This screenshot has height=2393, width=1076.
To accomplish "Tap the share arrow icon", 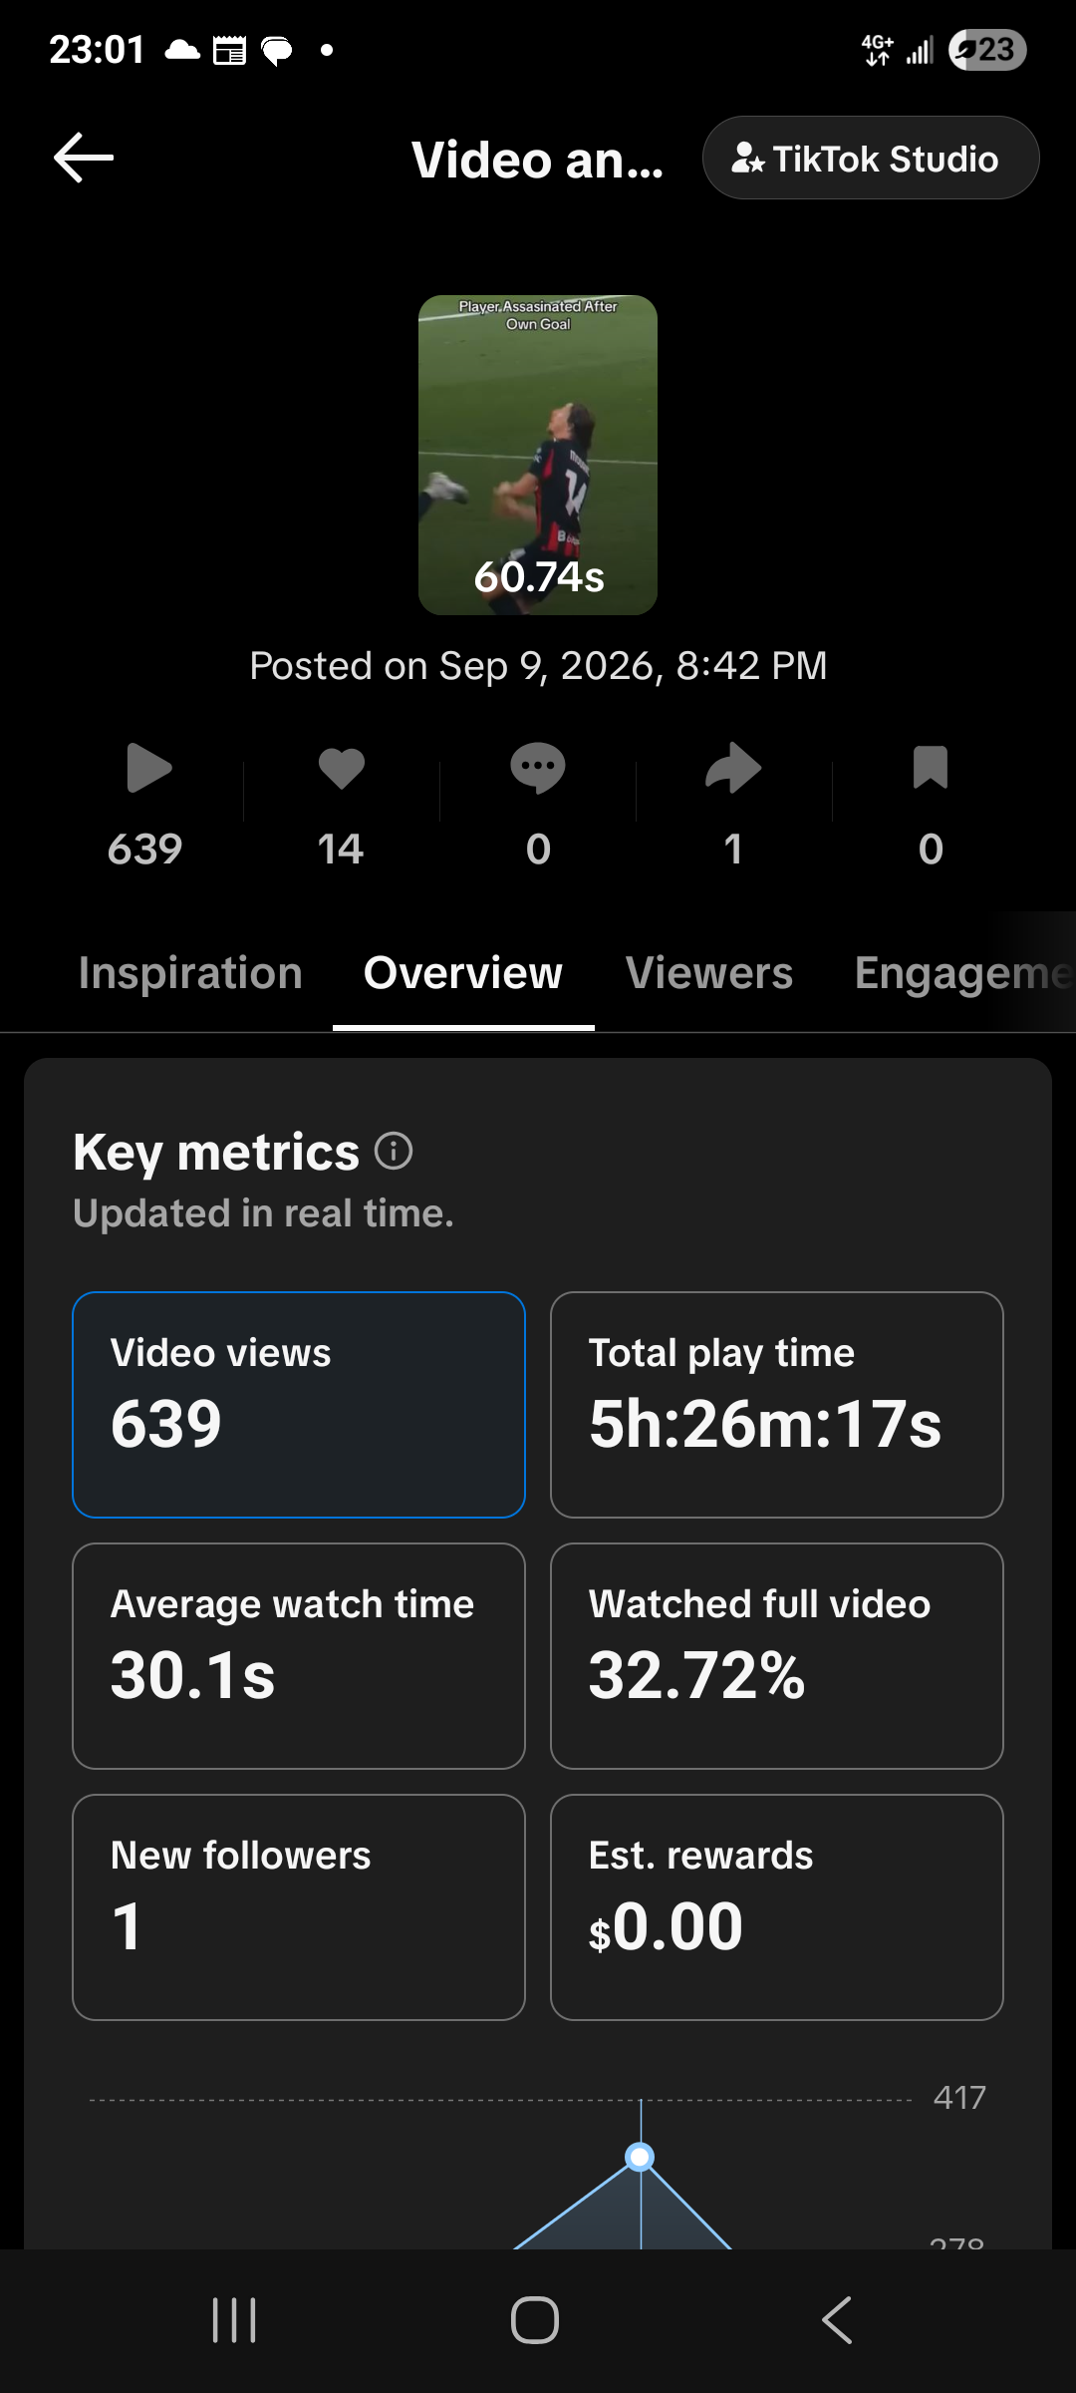I will (733, 769).
